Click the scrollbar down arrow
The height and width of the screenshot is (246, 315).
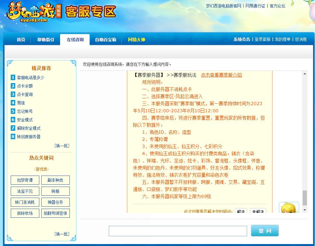point(304,209)
